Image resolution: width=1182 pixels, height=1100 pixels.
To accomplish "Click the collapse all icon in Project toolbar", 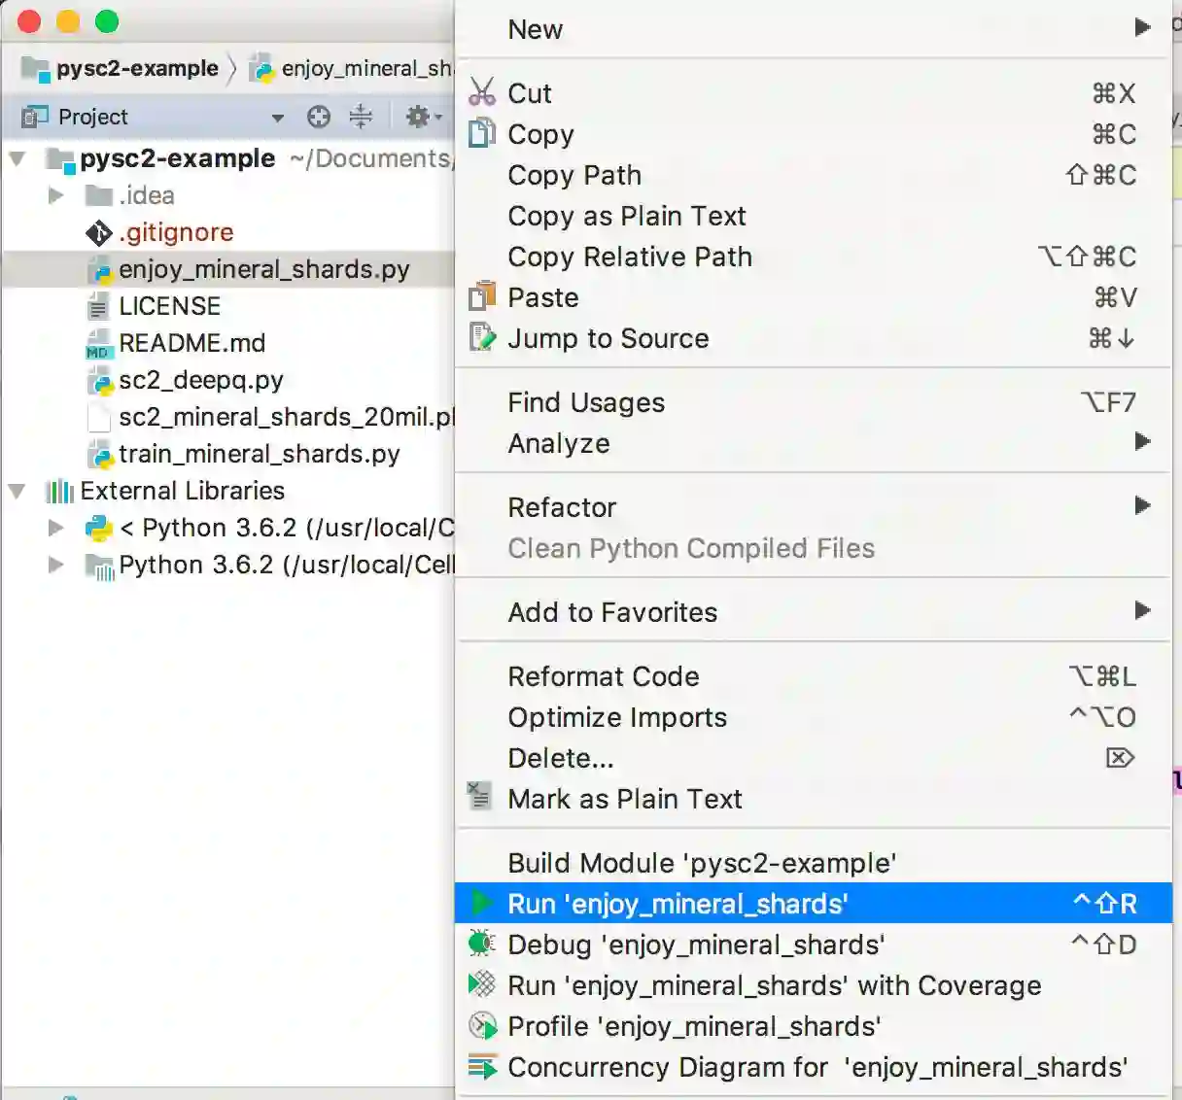I will (361, 117).
